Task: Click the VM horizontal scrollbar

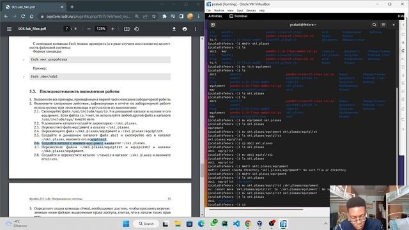Action: (256, 209)
